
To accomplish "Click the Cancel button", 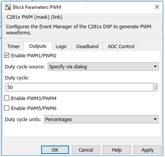I will tap(86, 150).
